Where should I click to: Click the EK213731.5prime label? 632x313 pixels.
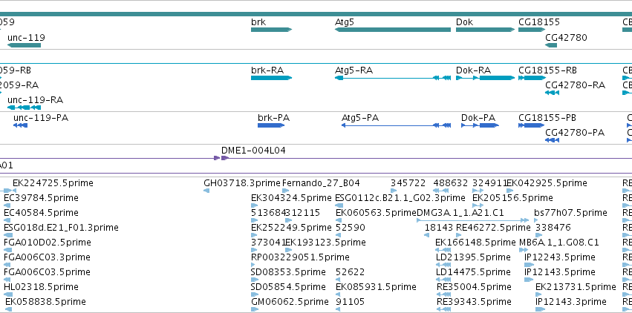pyautogui.click(x=576, y=287)
